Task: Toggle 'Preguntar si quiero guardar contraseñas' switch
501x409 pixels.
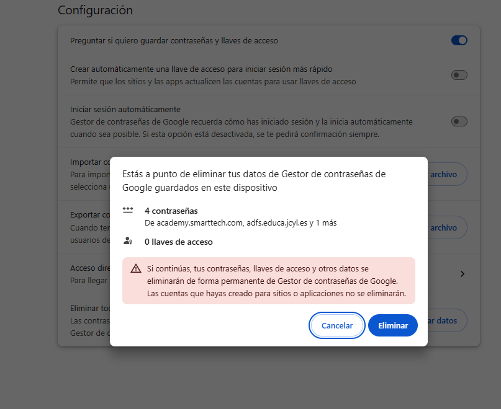Action: point(459,40)
